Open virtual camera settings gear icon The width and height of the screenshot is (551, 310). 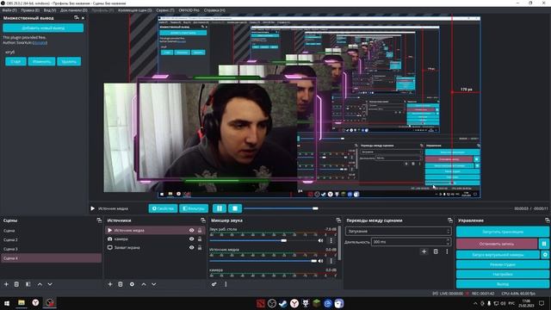[x=545, y=255]
